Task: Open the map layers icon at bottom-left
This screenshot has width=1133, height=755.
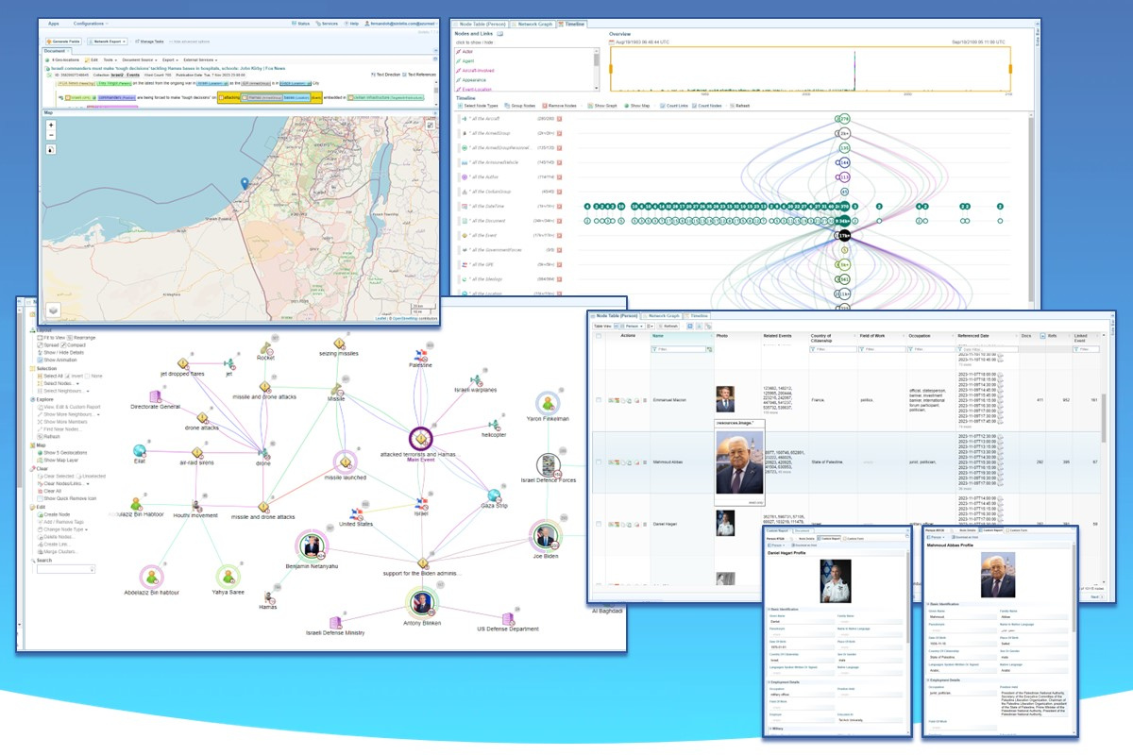Action: click(56, 309)
